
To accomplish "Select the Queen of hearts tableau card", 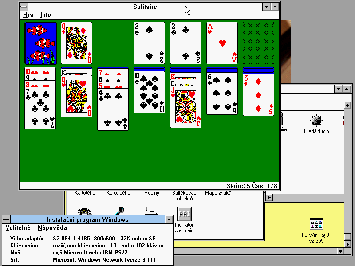I will point(76,96).
